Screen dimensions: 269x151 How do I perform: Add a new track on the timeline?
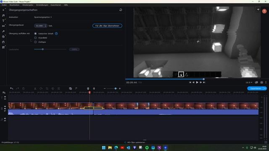coord(4,92)
